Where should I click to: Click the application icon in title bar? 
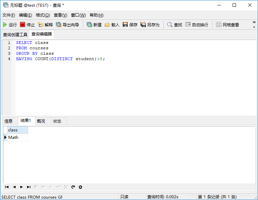6,5
